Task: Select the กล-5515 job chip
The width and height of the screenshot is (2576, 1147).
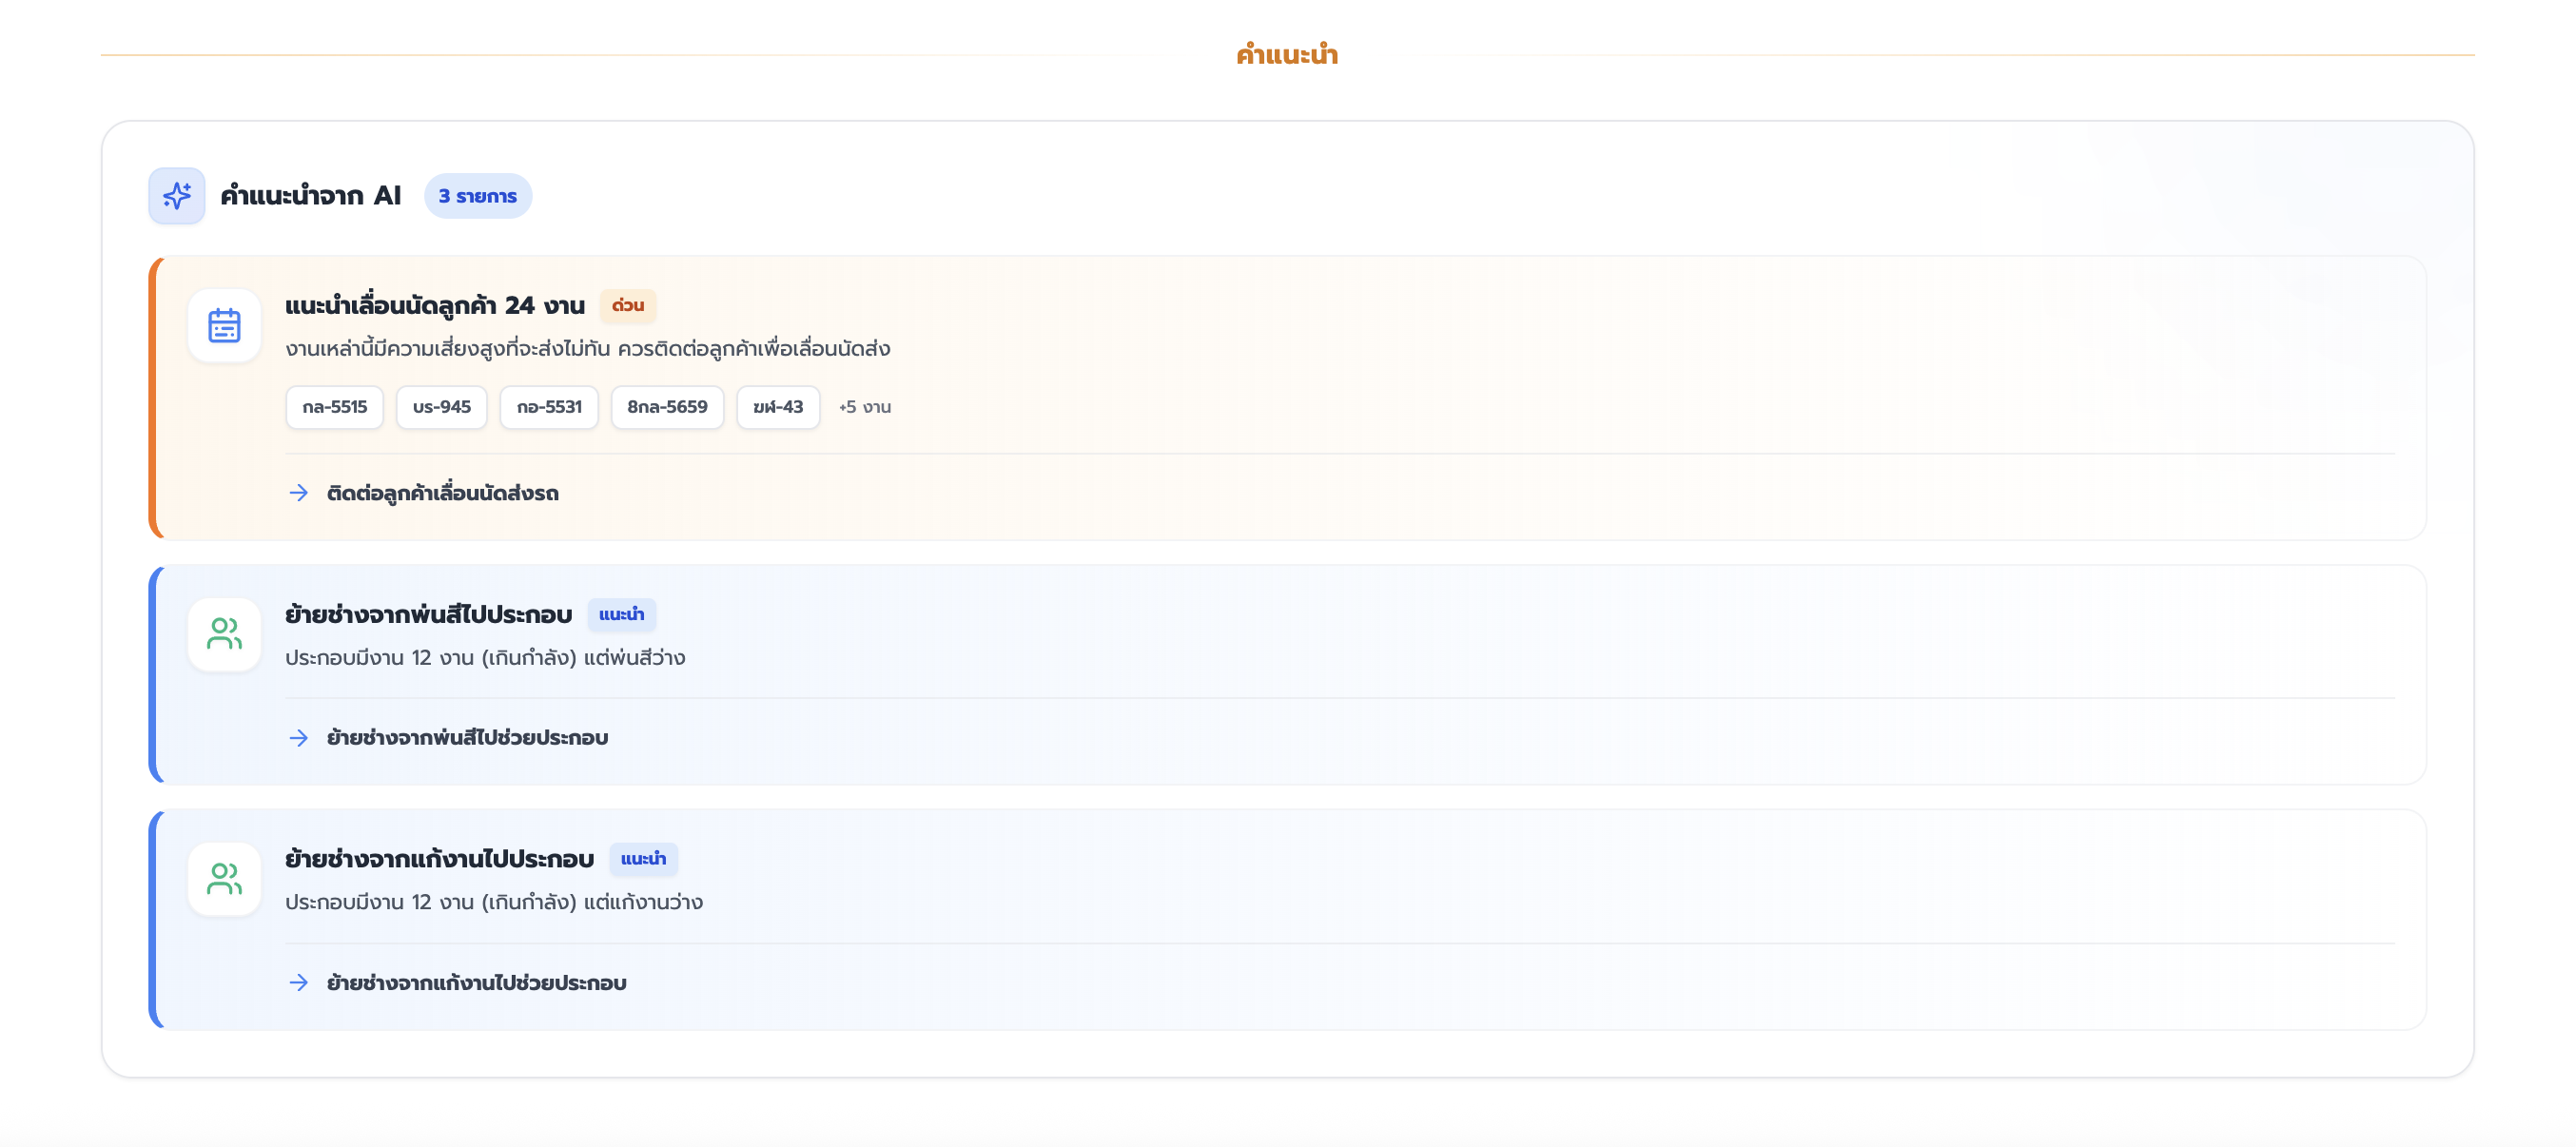Action: pos(335,407)
